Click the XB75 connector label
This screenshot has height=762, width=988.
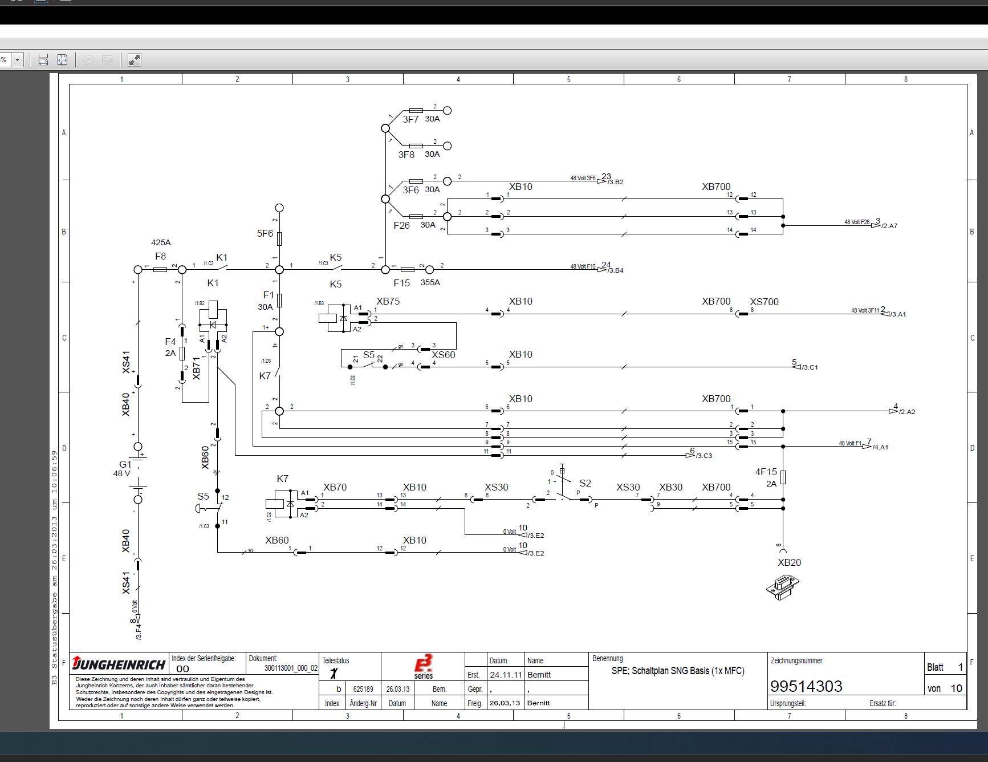pyautogui.click(x=388, y=301)
